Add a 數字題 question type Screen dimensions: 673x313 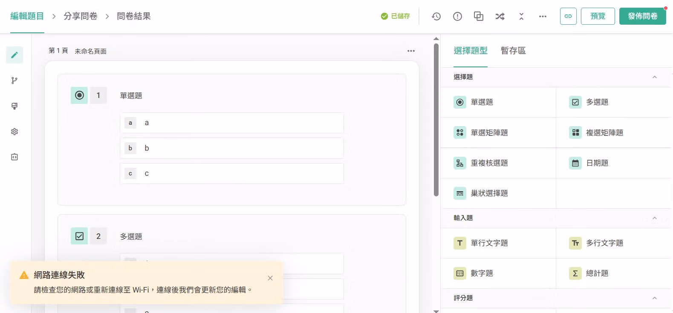click(498, 273)
